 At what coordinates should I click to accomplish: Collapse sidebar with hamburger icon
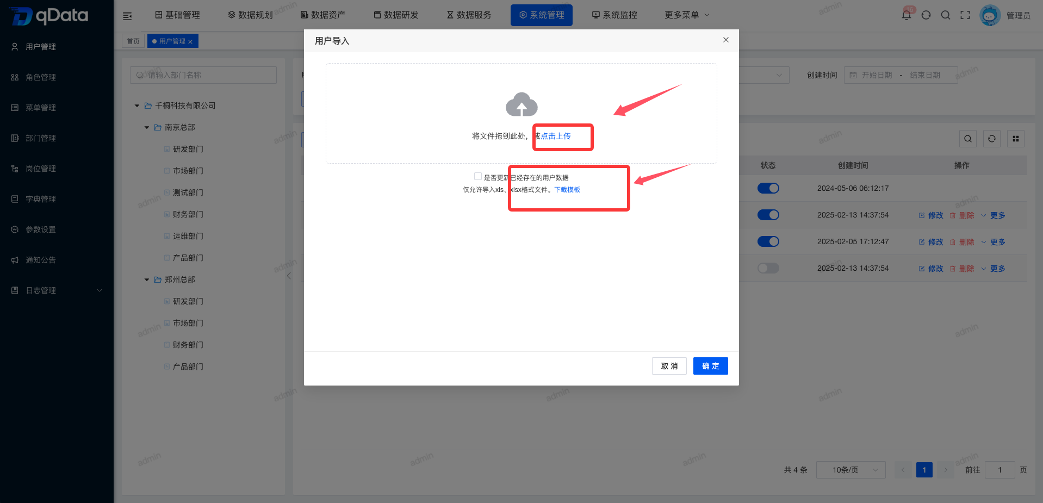click(127, 16)
